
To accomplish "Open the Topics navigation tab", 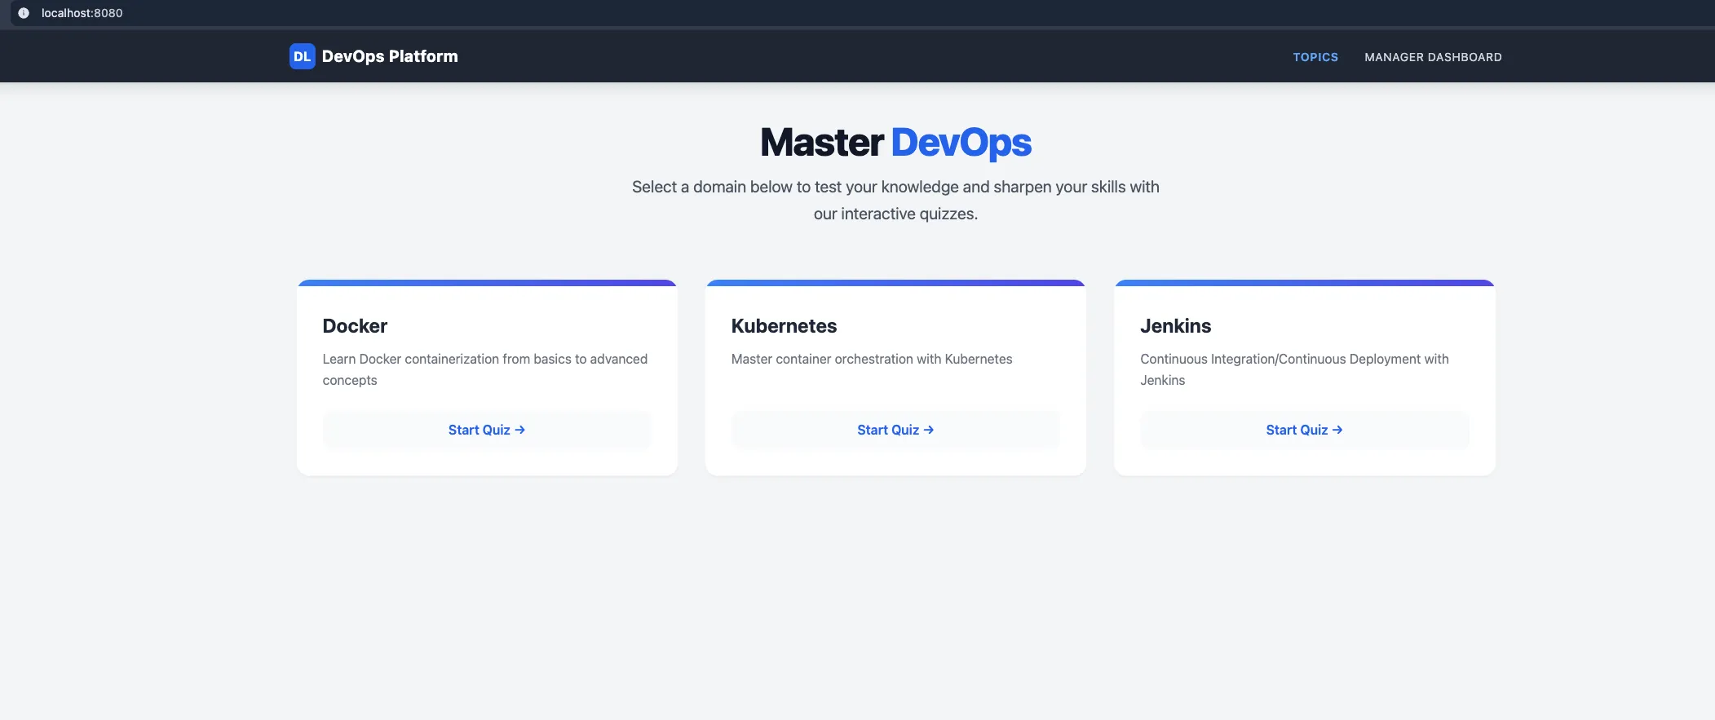I will point(1315,57).
